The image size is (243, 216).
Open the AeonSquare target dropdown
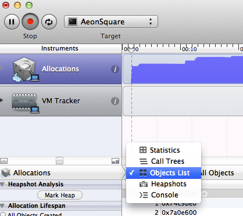tap(111, 21)
